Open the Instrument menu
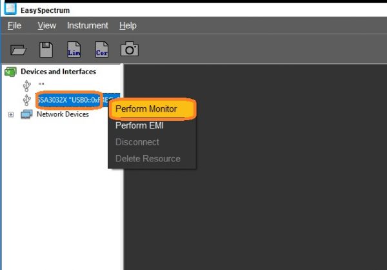Image resolution: width=387 pixels, height=270 pixels. [87, 26]
